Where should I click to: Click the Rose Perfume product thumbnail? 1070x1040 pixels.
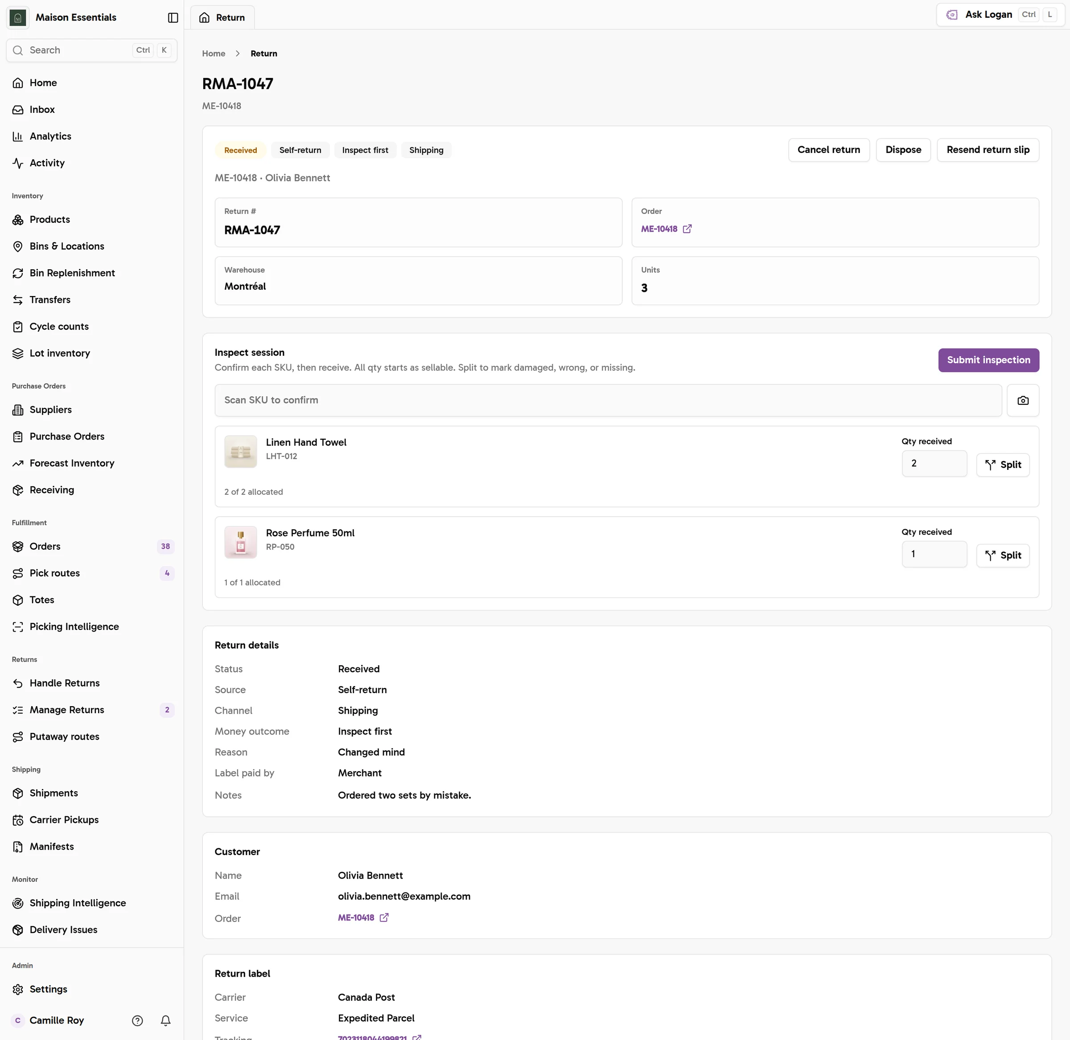(240, 543)
